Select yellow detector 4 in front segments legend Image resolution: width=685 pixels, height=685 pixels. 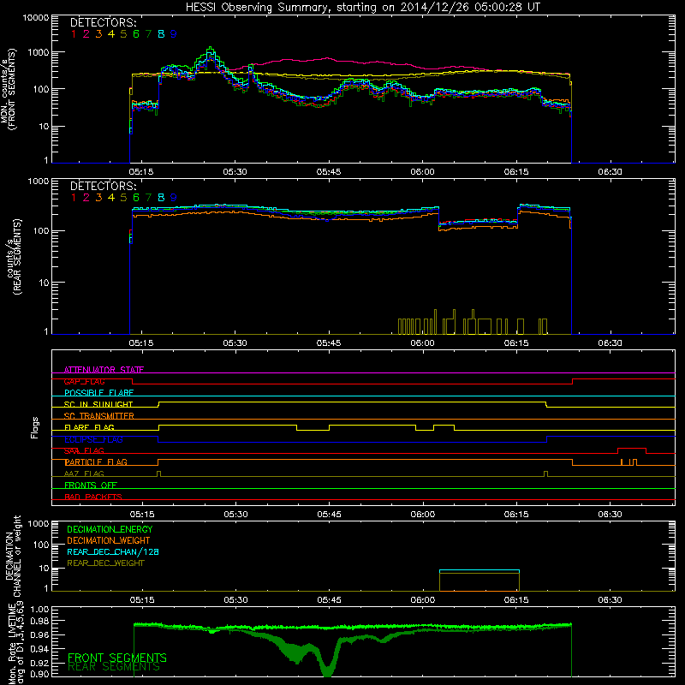(x=111, y=34)
